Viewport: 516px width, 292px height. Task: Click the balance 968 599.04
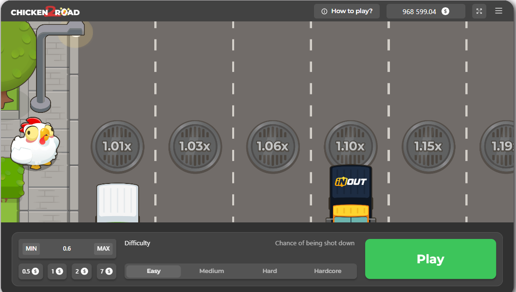tap(419, 12)
